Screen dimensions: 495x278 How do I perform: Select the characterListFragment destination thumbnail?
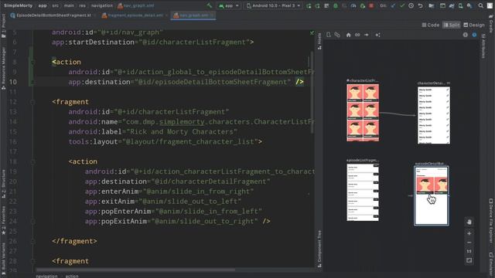coord(363,113)
